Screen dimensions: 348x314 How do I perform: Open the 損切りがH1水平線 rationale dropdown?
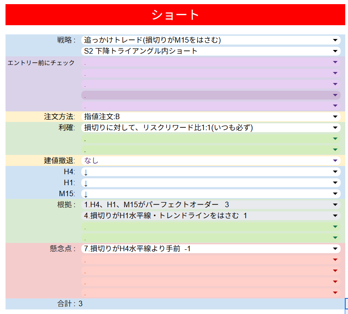[335, 216]
